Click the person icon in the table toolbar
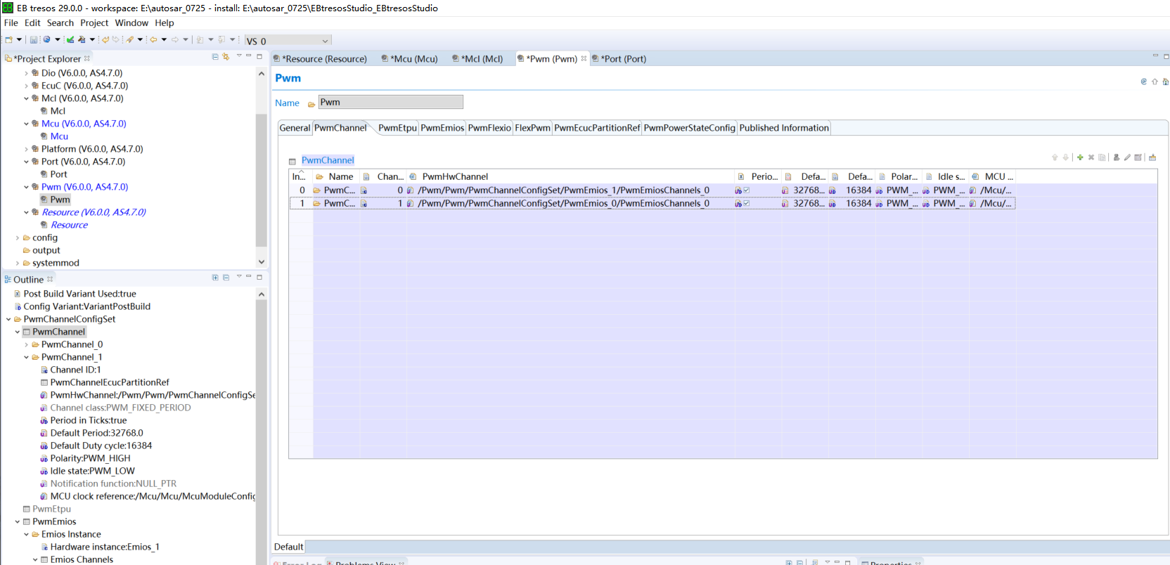 click(x=1117, y=157)
